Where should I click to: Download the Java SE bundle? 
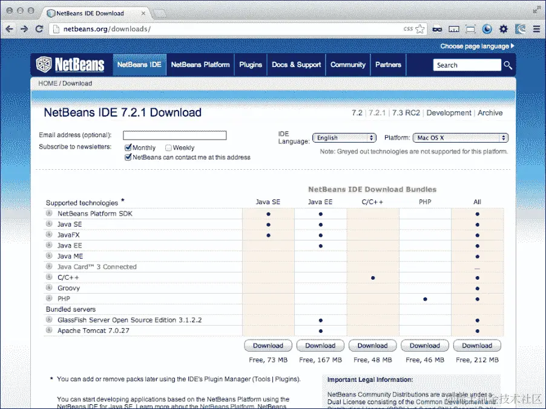[268, 346]
